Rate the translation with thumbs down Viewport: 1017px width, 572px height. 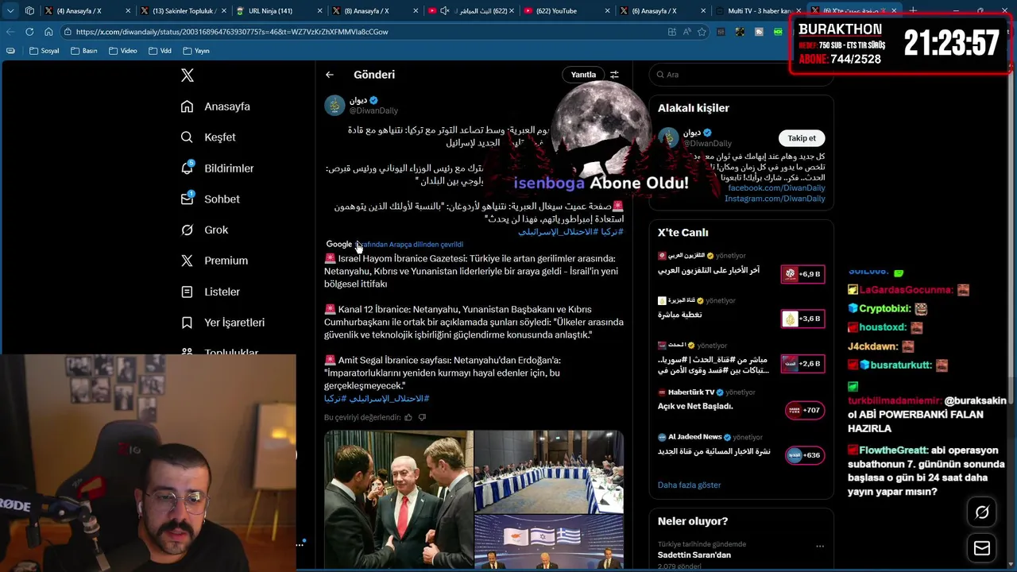pos(422,417)
